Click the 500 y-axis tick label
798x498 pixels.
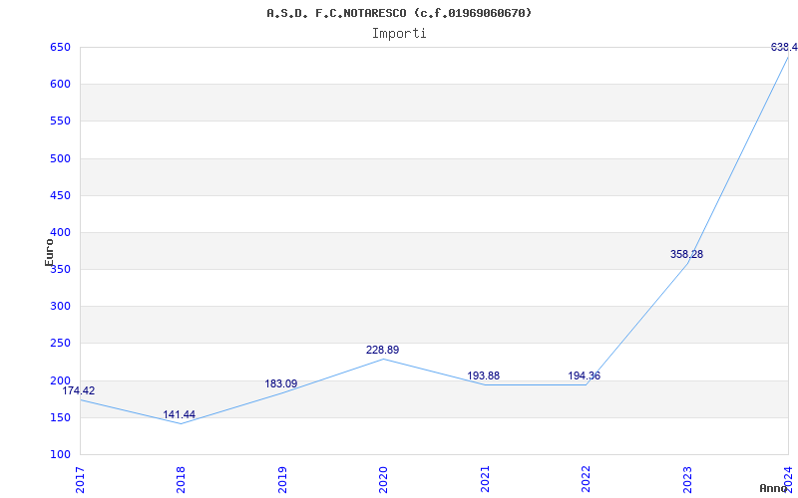59,158
